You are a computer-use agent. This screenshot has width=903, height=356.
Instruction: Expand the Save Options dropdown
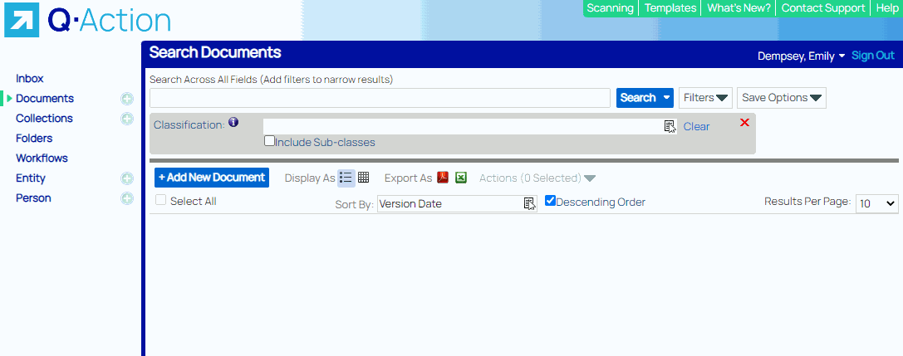(781, 98)
